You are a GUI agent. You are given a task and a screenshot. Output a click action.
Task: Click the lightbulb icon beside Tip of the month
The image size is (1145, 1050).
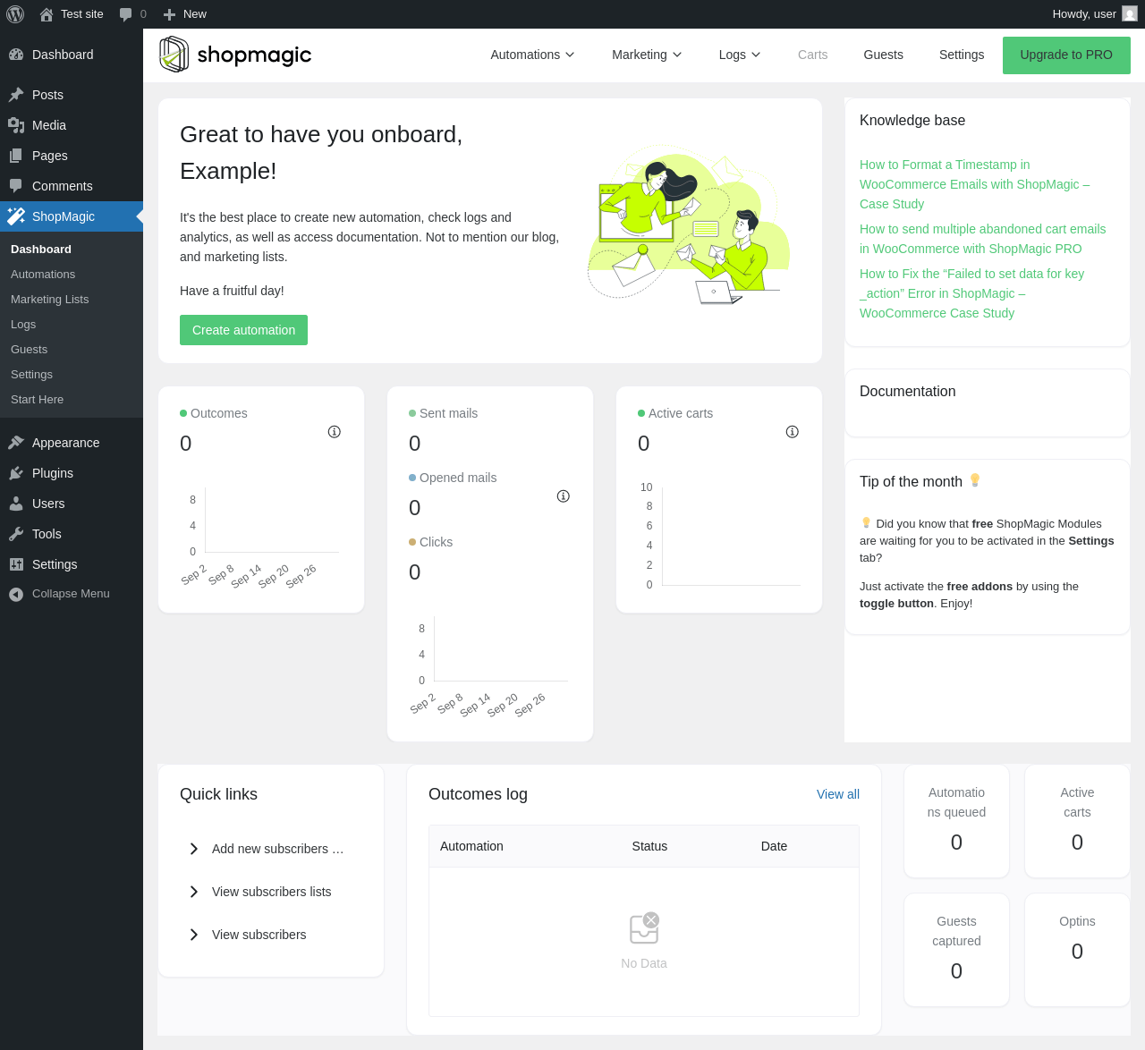(975, 480)
